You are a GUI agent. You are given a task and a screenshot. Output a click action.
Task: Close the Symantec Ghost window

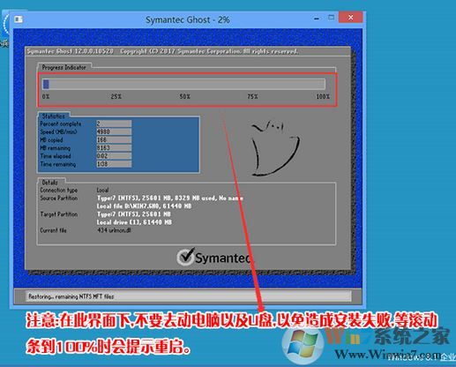click(x=350, y=18)
